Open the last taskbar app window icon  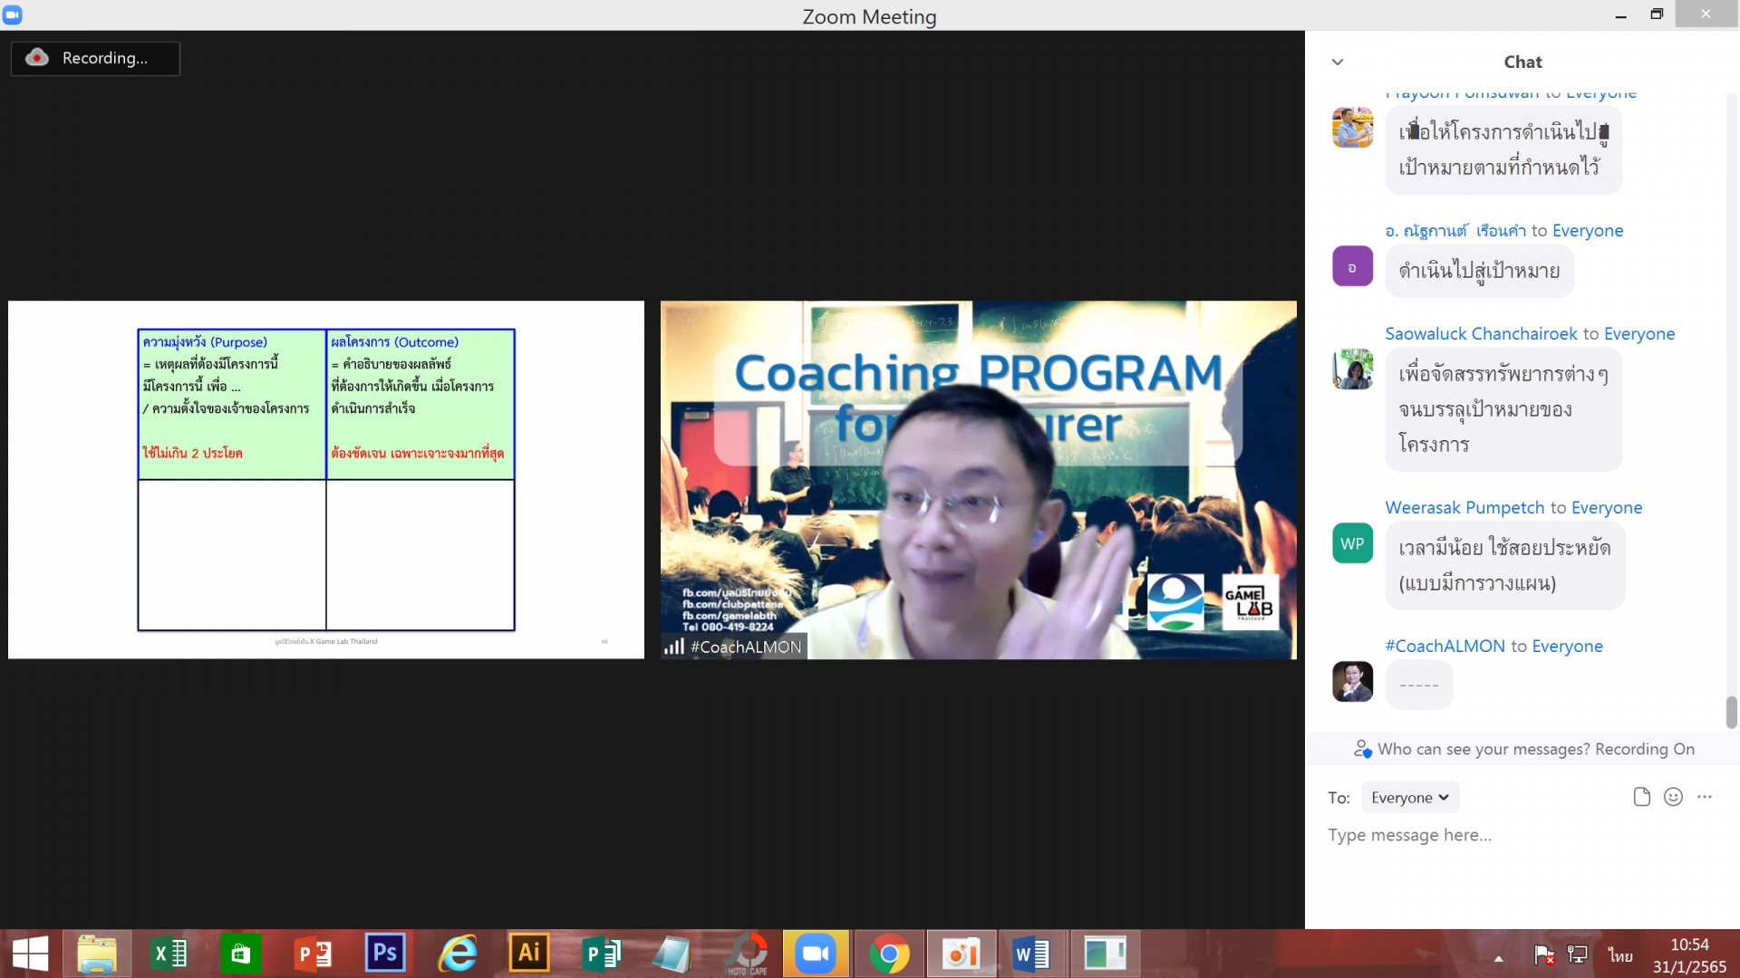1105,954
